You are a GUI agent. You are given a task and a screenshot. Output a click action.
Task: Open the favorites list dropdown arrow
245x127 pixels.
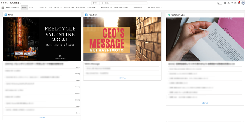tap(221, 3)
